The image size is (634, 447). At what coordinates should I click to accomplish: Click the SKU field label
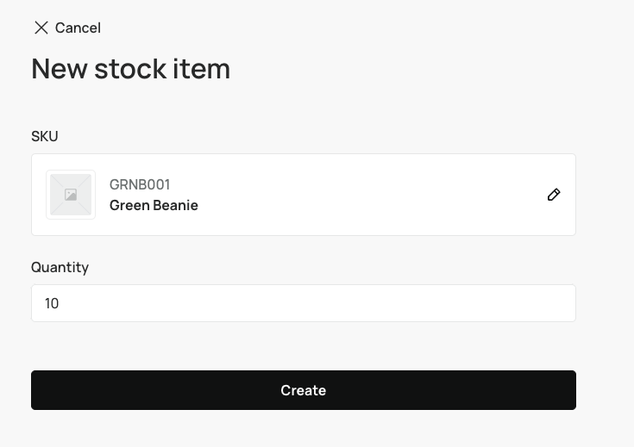tap(45, 136)
